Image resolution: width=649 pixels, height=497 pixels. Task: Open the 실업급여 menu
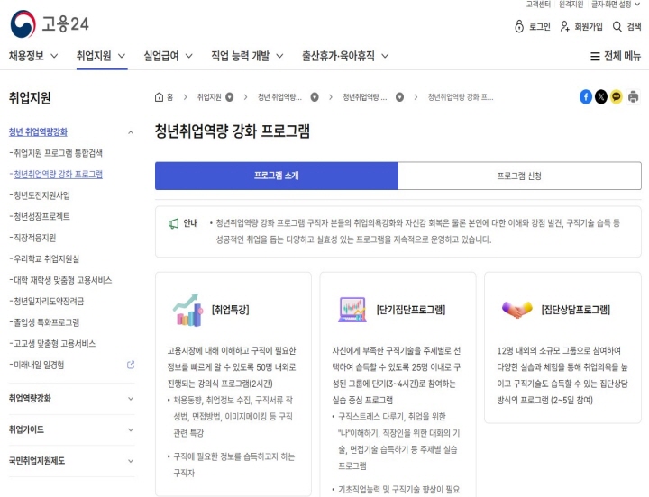pos(168,56)
